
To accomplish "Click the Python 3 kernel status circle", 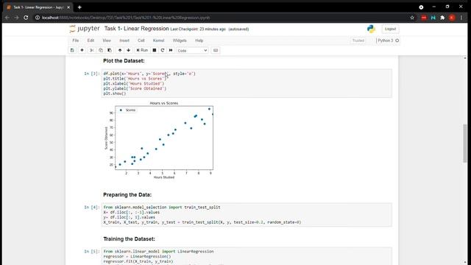I will pos(397,40).
